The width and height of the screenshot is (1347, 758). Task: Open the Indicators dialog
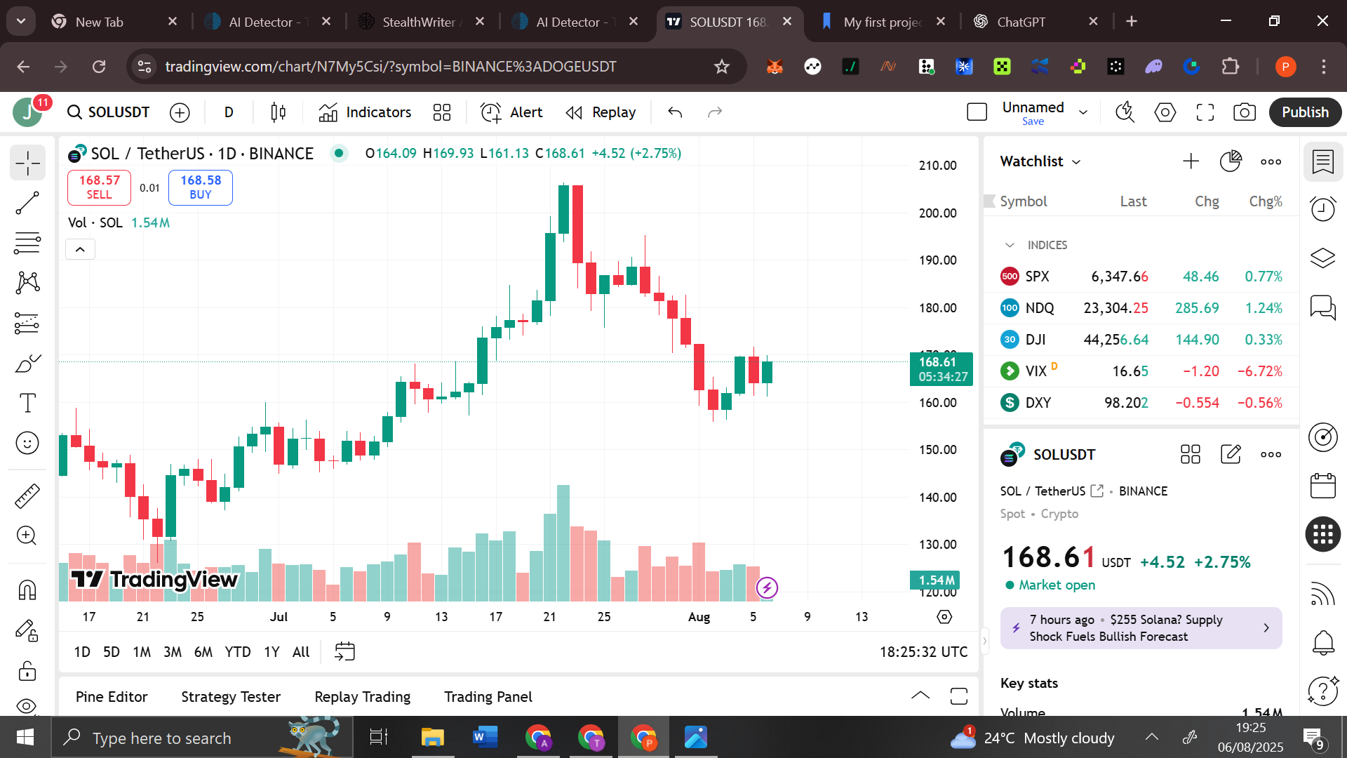pyautogui.click(x=365, y=112)
